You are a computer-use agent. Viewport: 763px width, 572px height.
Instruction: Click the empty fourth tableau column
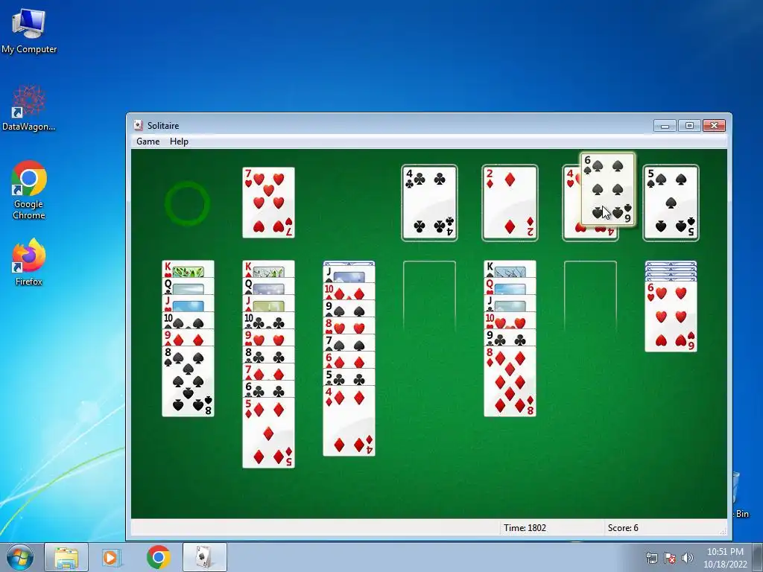tap(429, 296)
